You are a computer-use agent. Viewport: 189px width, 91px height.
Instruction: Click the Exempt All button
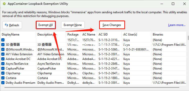coord(45,25)
